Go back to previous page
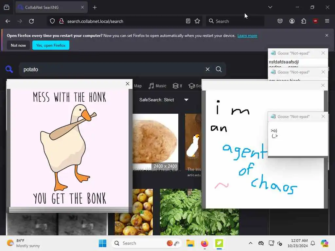 [x=8, y=21]
